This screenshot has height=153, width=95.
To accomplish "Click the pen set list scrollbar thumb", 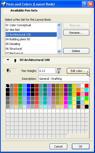I will coord(59,33).
